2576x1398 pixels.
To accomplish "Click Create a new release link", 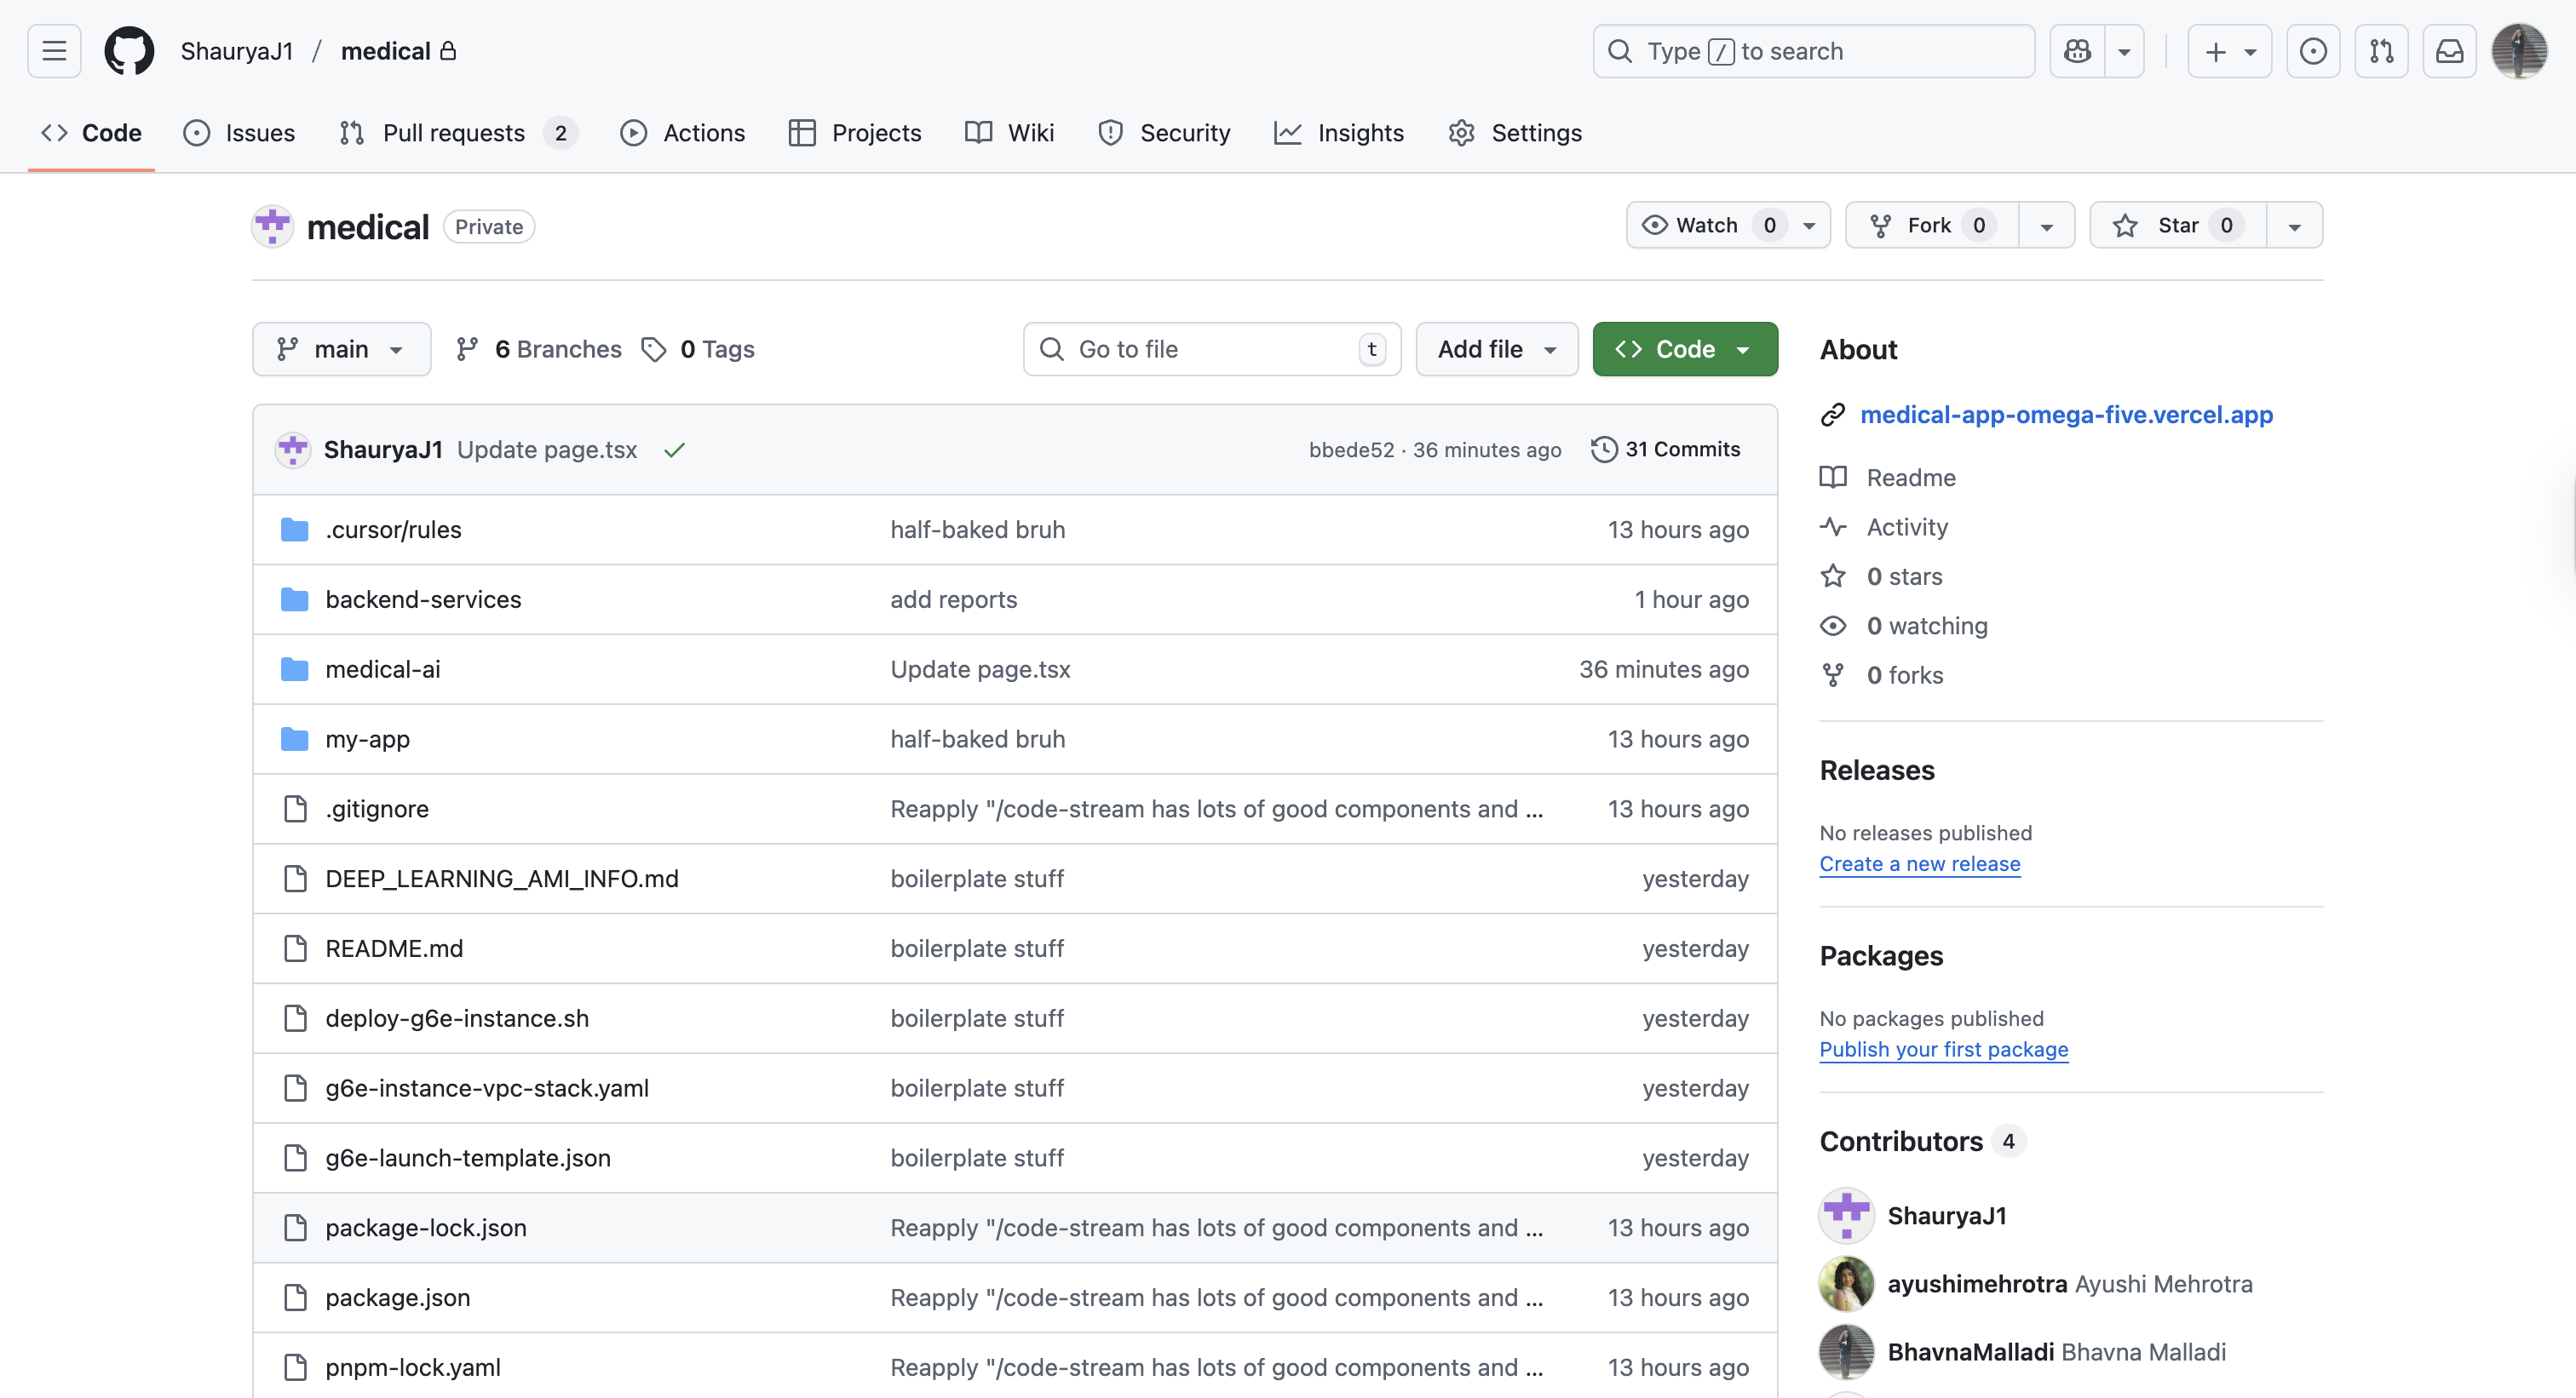I will (1919, 863).
